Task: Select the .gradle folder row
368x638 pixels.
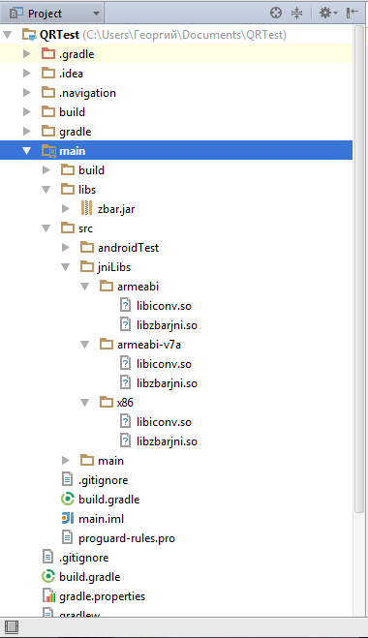Action: coord(176,54)
